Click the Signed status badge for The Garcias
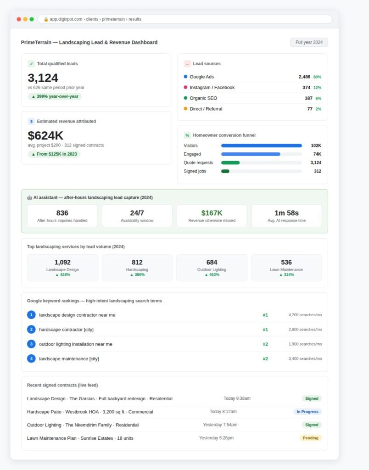 (x=312, y=399)
